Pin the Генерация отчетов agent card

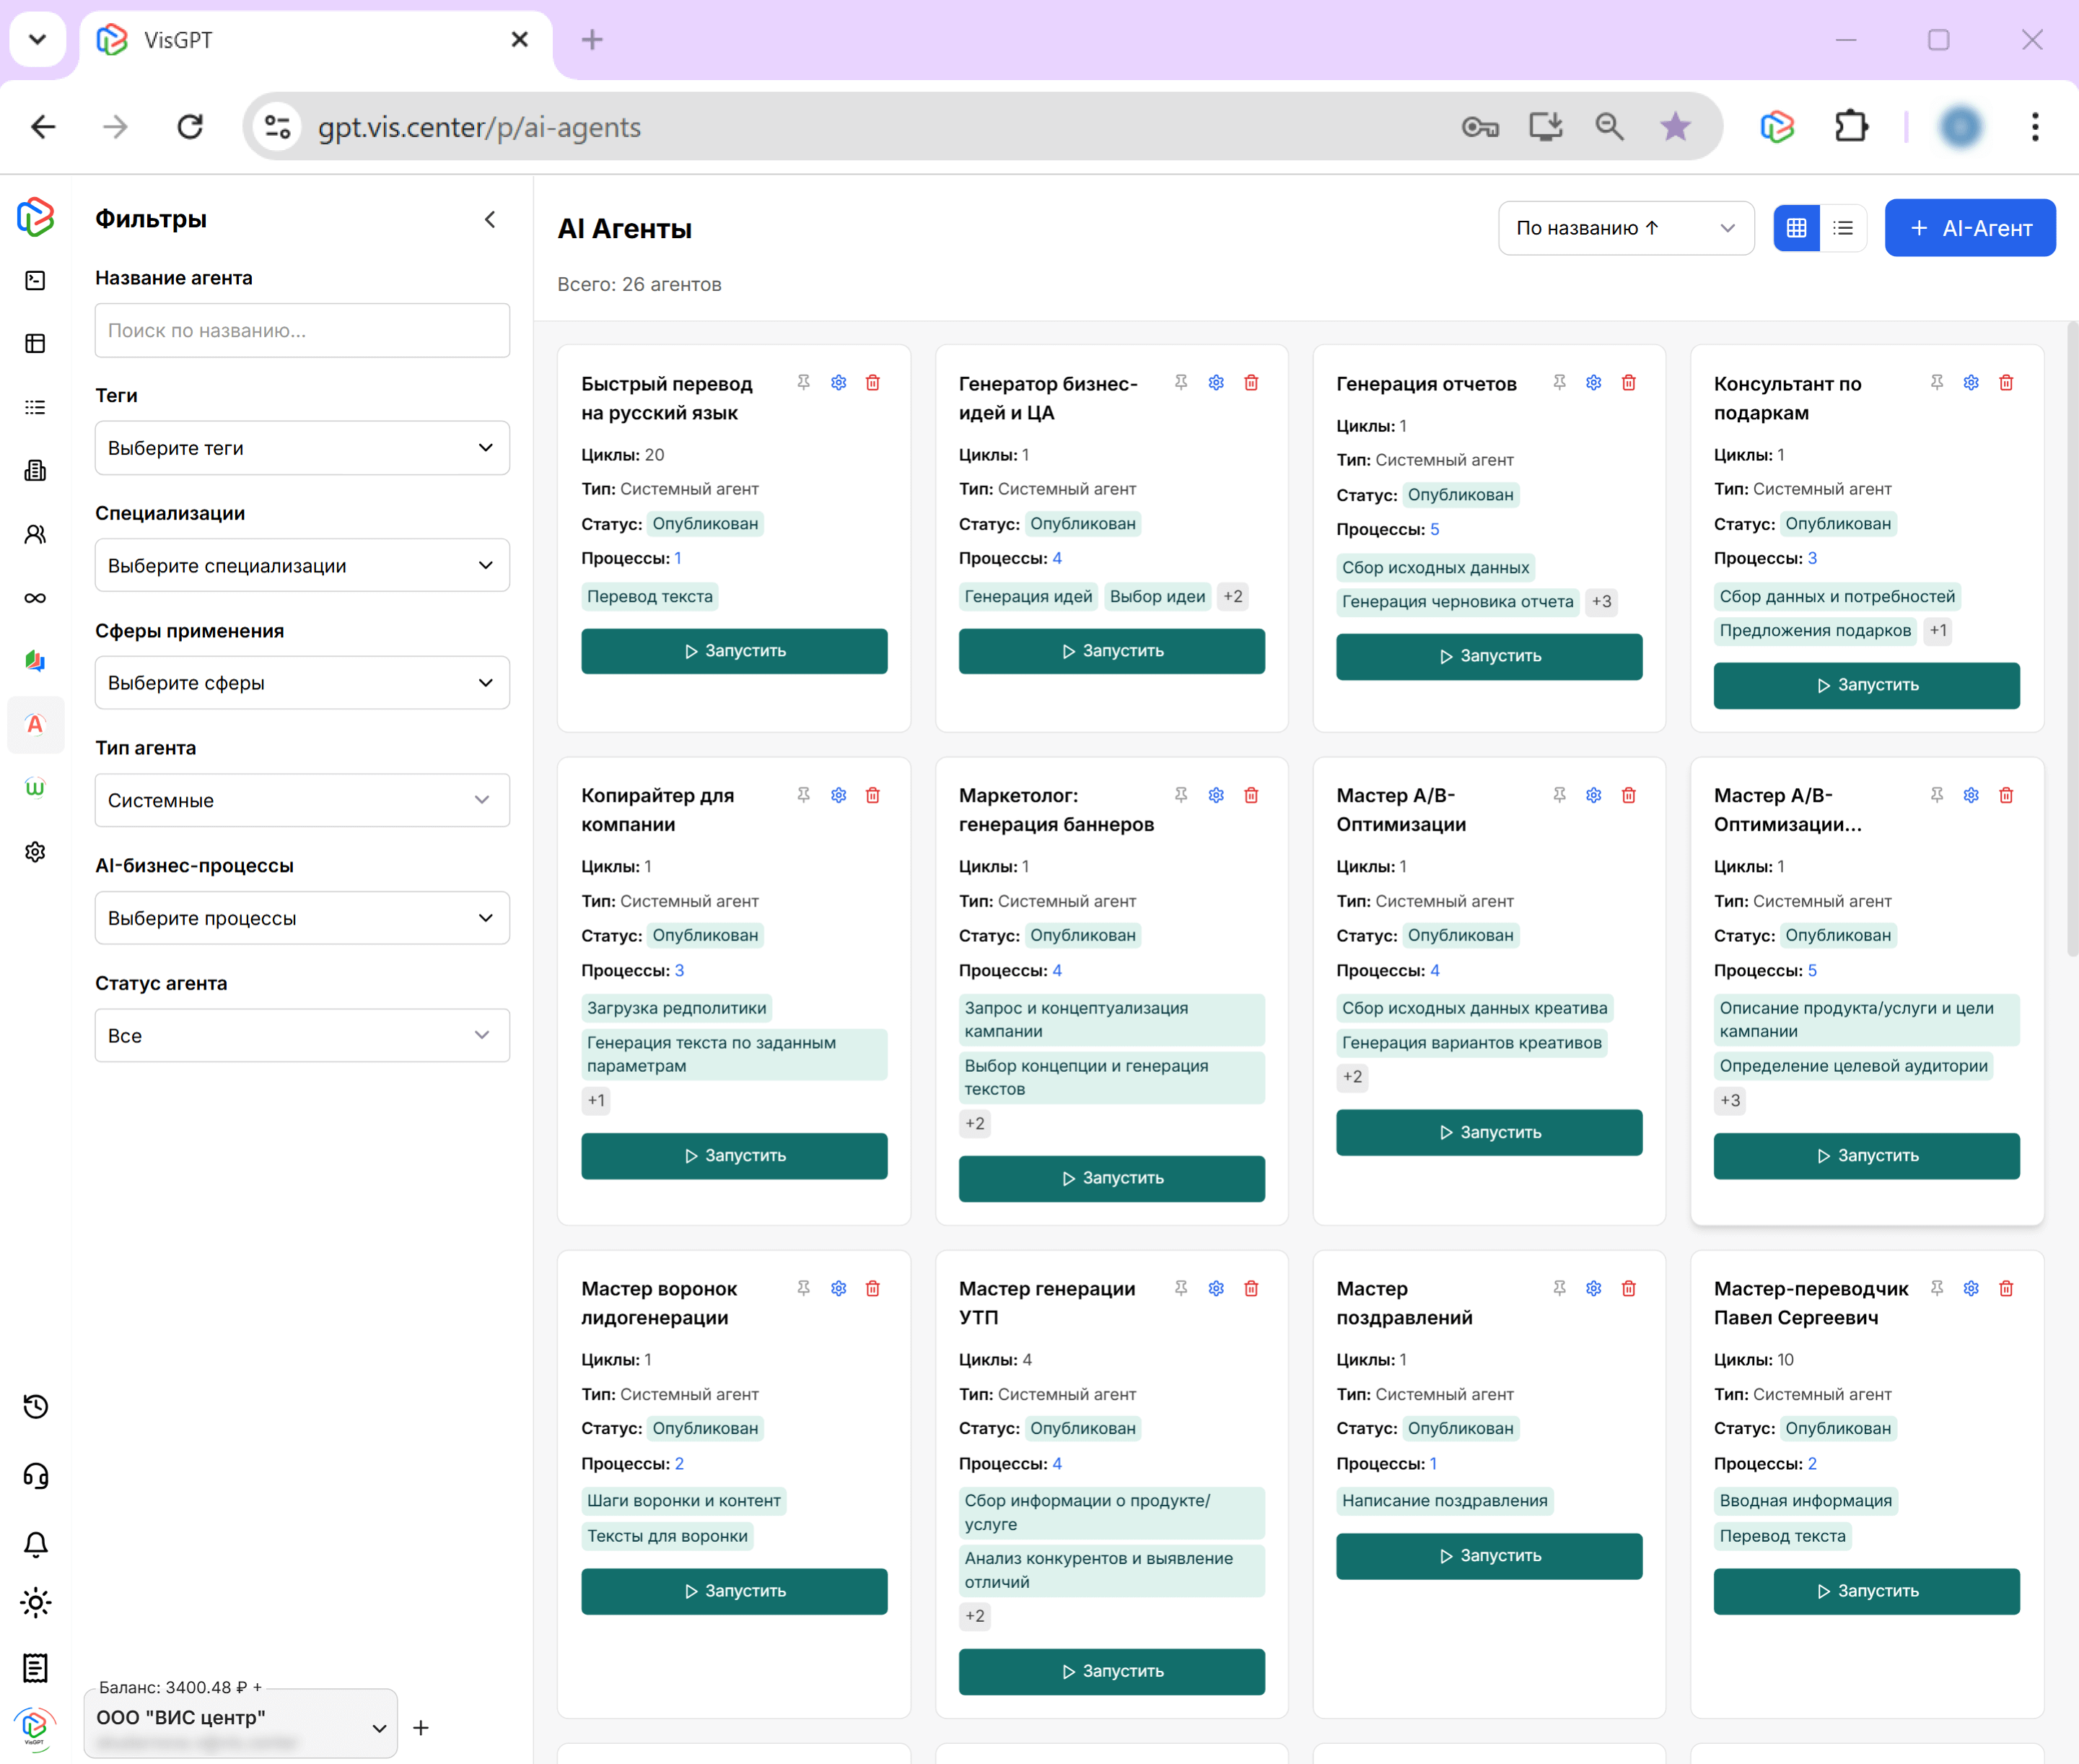tap(1559, 383)
